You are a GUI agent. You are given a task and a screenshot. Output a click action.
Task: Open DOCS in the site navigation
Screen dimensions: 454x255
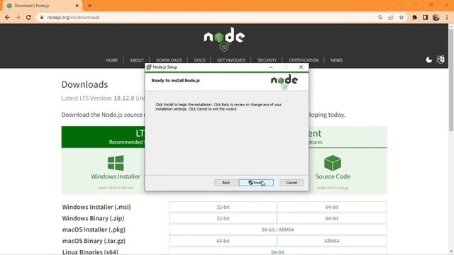click(x=199, y=60)
